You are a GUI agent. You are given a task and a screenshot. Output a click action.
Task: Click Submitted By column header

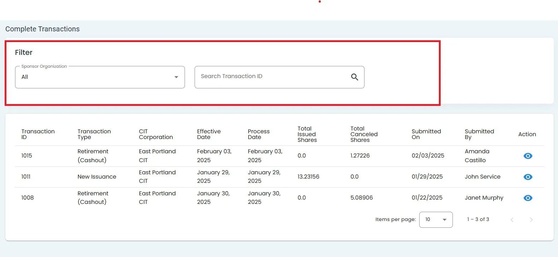pyautogui.click(x=479, y=134)
